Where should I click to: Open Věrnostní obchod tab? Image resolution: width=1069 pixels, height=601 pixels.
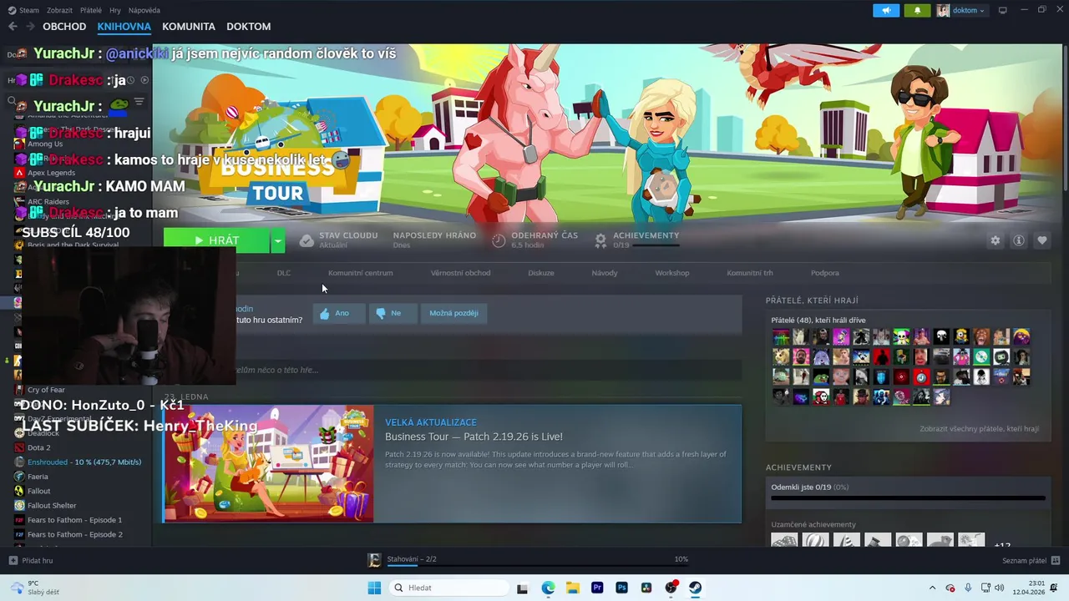click(x=460, y=273)
